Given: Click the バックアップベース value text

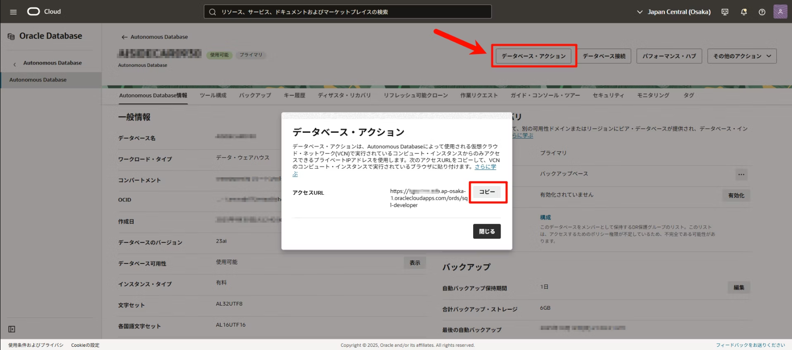Looking at the screenshot, I should point(564,174).
